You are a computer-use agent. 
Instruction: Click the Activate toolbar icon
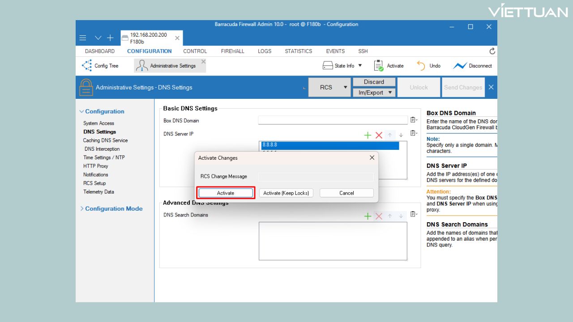[x=379, y=66]
